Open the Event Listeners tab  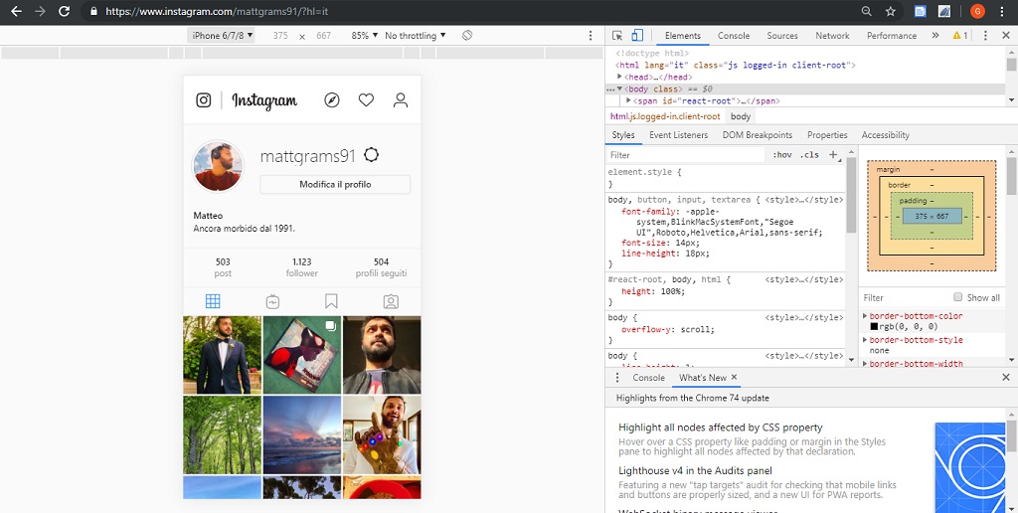pos(678,135)
